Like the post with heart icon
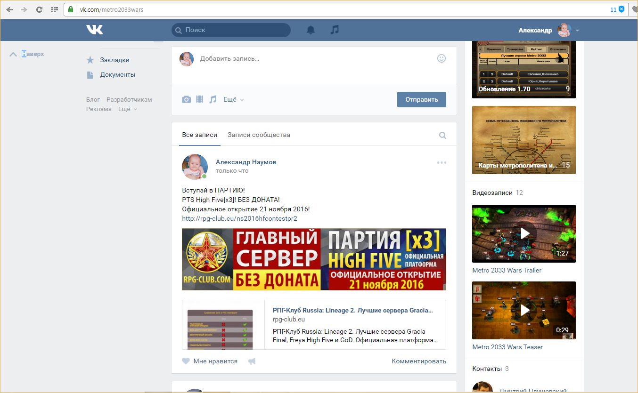 point(186,361)
